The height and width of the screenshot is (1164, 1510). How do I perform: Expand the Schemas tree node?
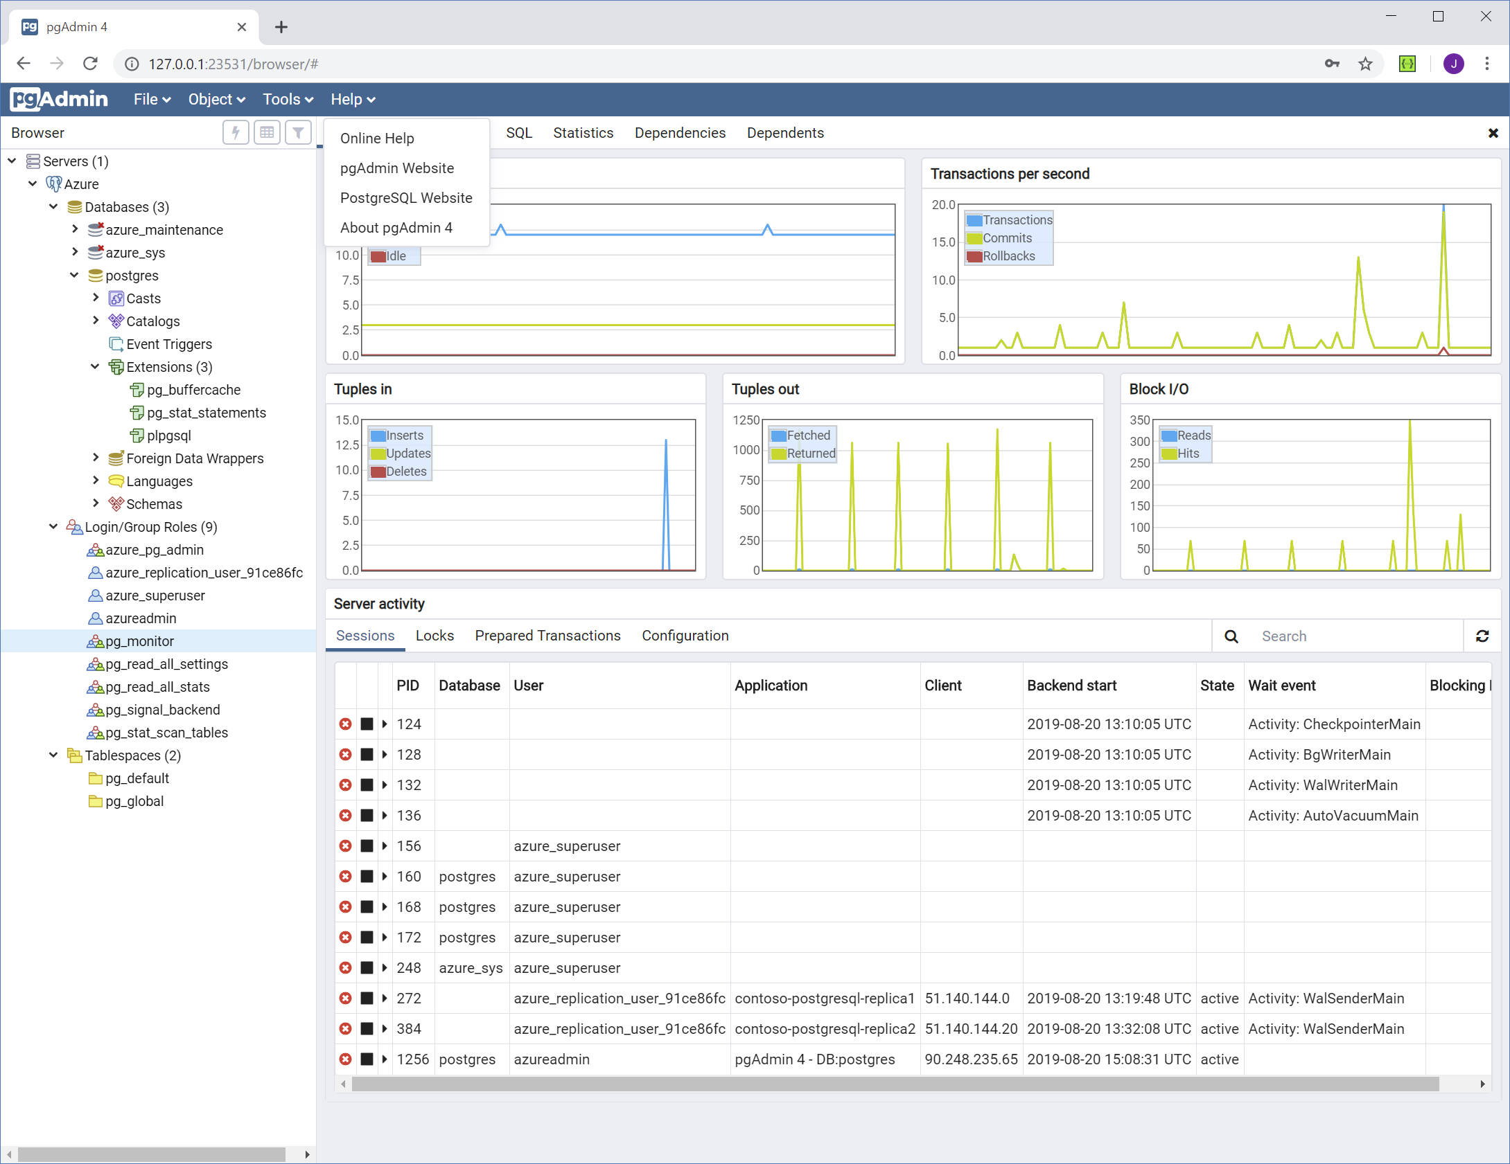click(96, 503)
